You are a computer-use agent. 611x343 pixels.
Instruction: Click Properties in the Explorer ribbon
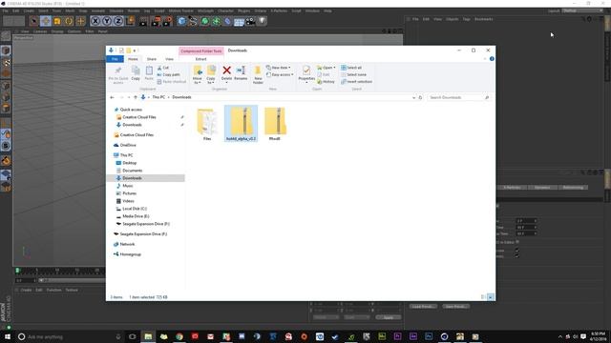(306, 74)
